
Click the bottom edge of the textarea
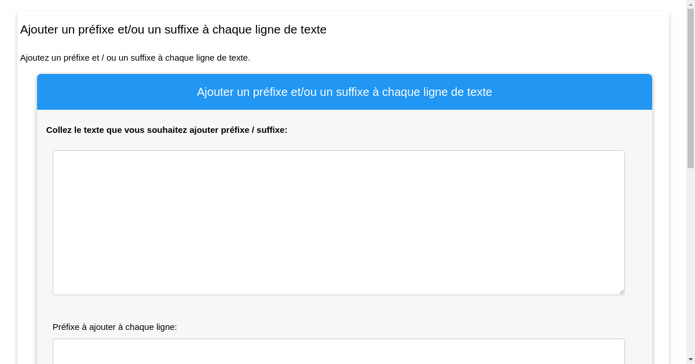point(338,294)
